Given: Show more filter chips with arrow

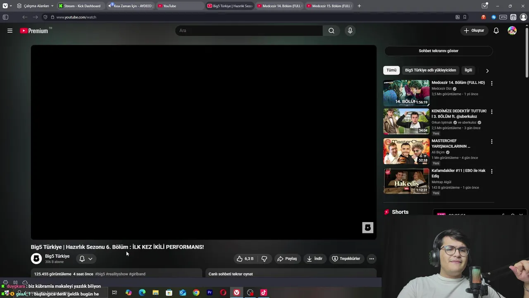Looking at the screenshot, I should (x=487, y=71).
